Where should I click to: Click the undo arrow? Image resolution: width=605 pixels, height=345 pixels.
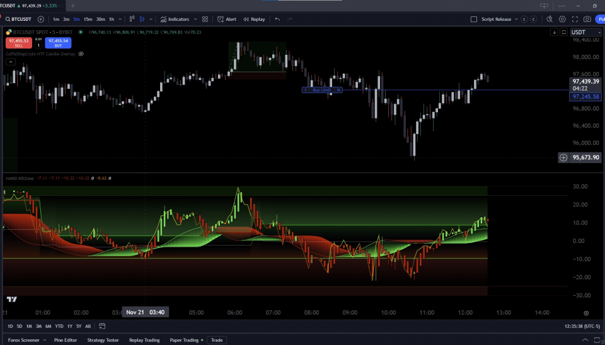pos(277,19)
